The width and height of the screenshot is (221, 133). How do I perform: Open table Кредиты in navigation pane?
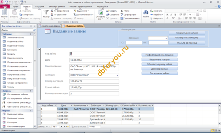(11, 54)
